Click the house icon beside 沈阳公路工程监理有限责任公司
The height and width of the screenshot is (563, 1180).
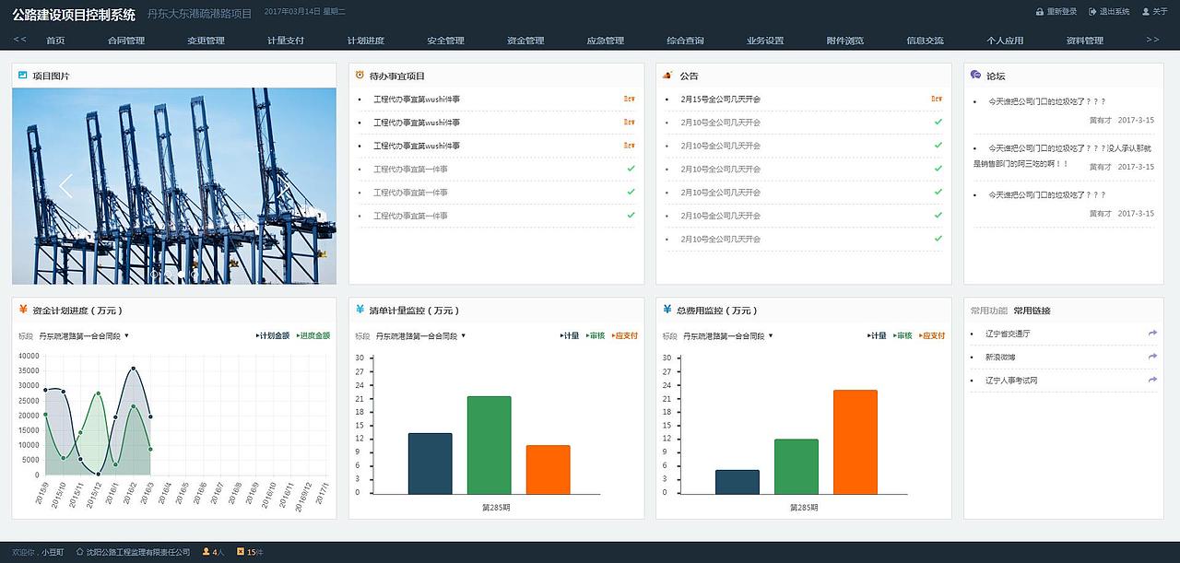[x=79, y=552]
